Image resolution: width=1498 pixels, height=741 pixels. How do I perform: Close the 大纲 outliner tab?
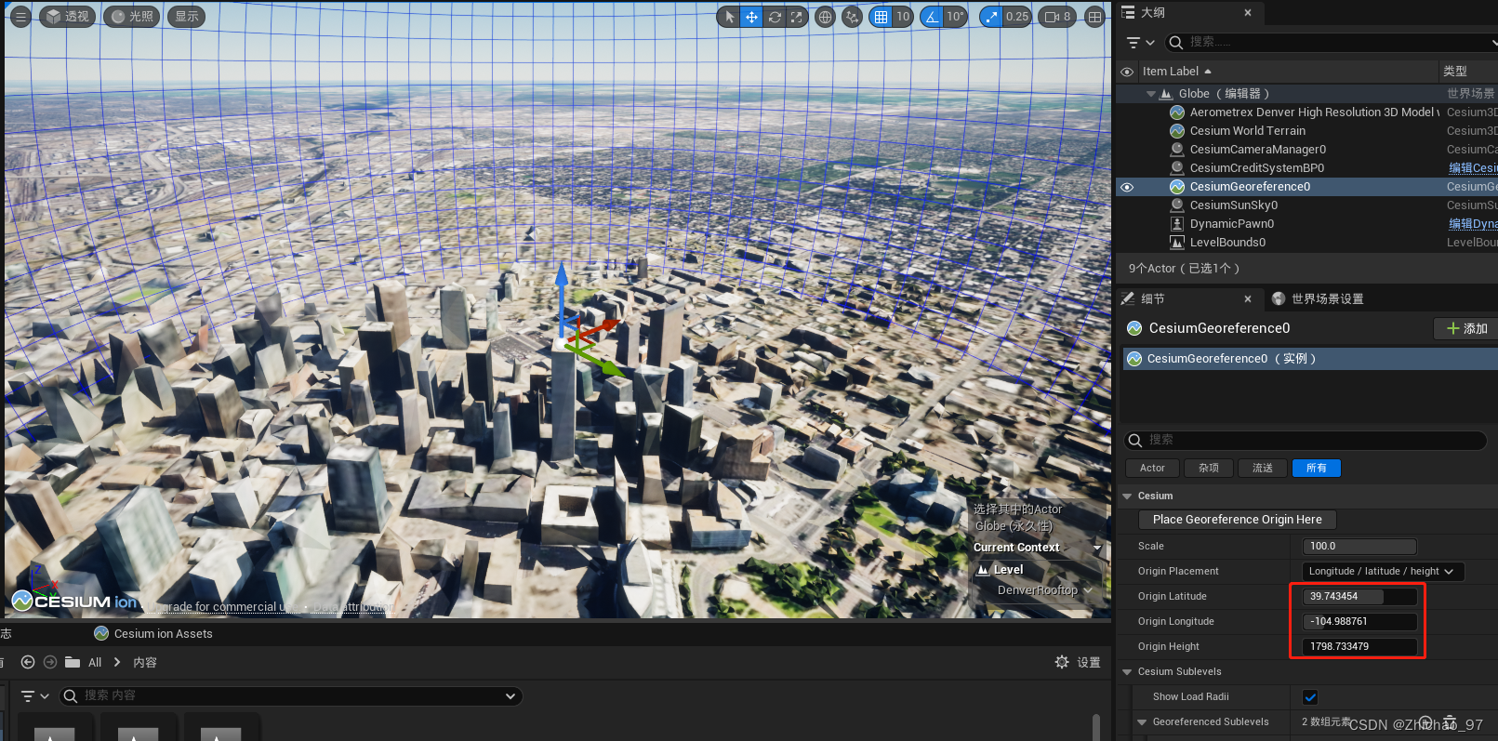click(x=1248, y=13)
